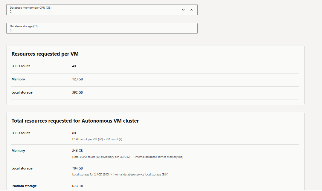Click the internal database service memory formula text
Viewport: 322px width, 191px height.
click(127, 157)
